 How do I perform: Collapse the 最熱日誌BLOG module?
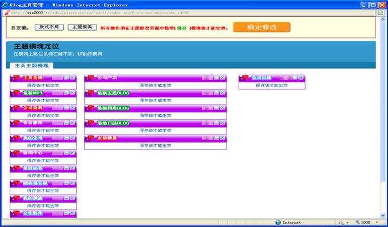pos(216,123)
